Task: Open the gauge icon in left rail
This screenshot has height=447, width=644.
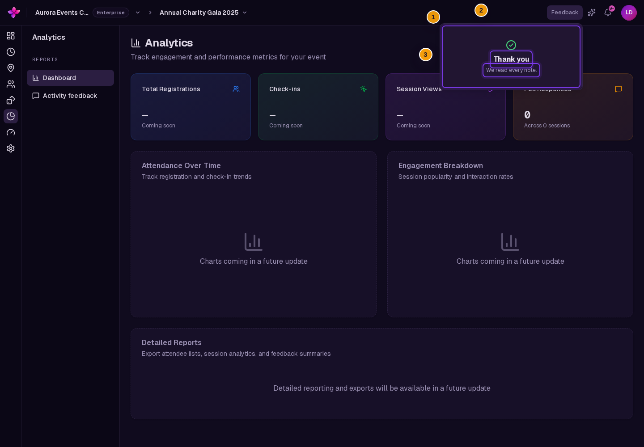Action: pos(11,132)
